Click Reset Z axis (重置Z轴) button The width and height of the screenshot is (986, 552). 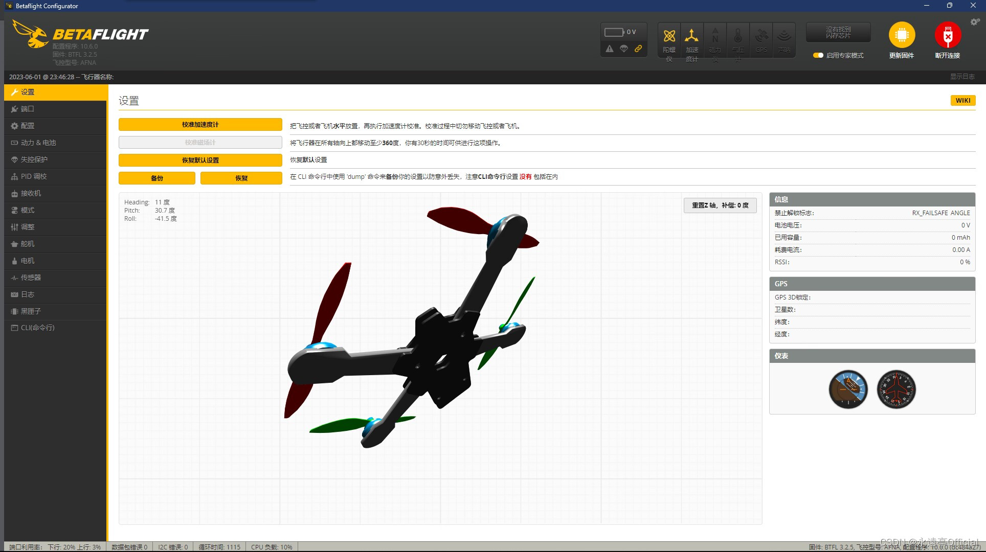720,205
